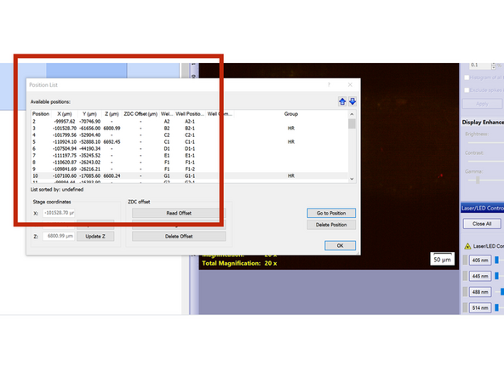
Task: Adjust the 405 nm laser intensity slider
Action: [x=497, y=260]
